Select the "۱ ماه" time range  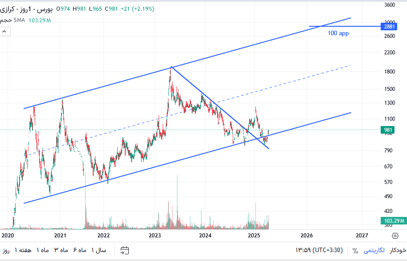42,250
